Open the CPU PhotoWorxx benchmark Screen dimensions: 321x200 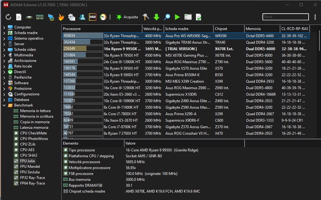34,139
